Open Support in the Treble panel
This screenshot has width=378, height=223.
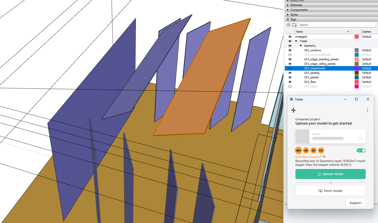click(355, 203)
